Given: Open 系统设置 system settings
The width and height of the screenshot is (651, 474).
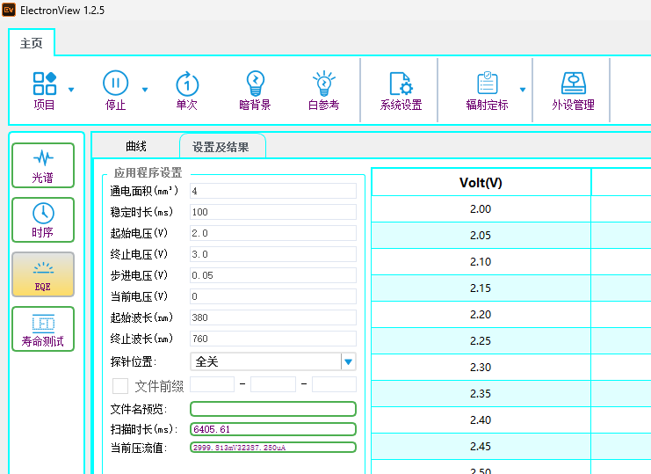Looking at the screenshot, I should coord(401,91).
